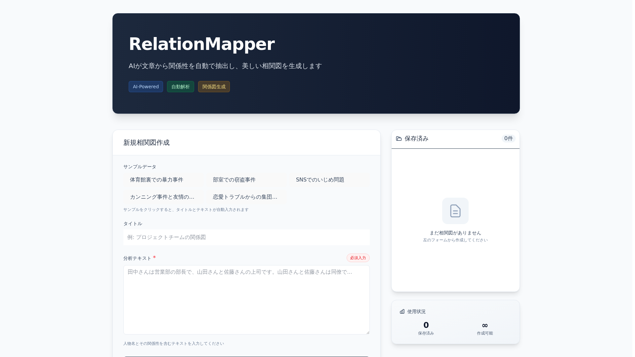Click the 自動解析 badge

181,87
